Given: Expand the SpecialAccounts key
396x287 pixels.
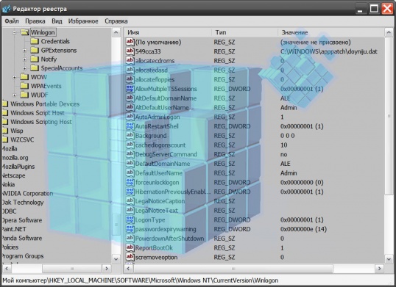Looking at the screenshot, I should coord(24,68).
